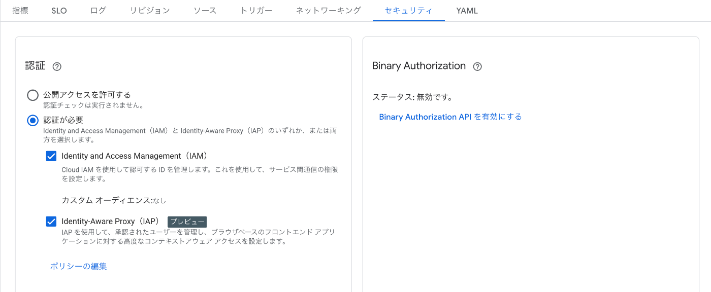This screenshot has height=292, width=711.
Task: Select 公開アクセスを許可する radio button
Action: [x=33, y=95]
